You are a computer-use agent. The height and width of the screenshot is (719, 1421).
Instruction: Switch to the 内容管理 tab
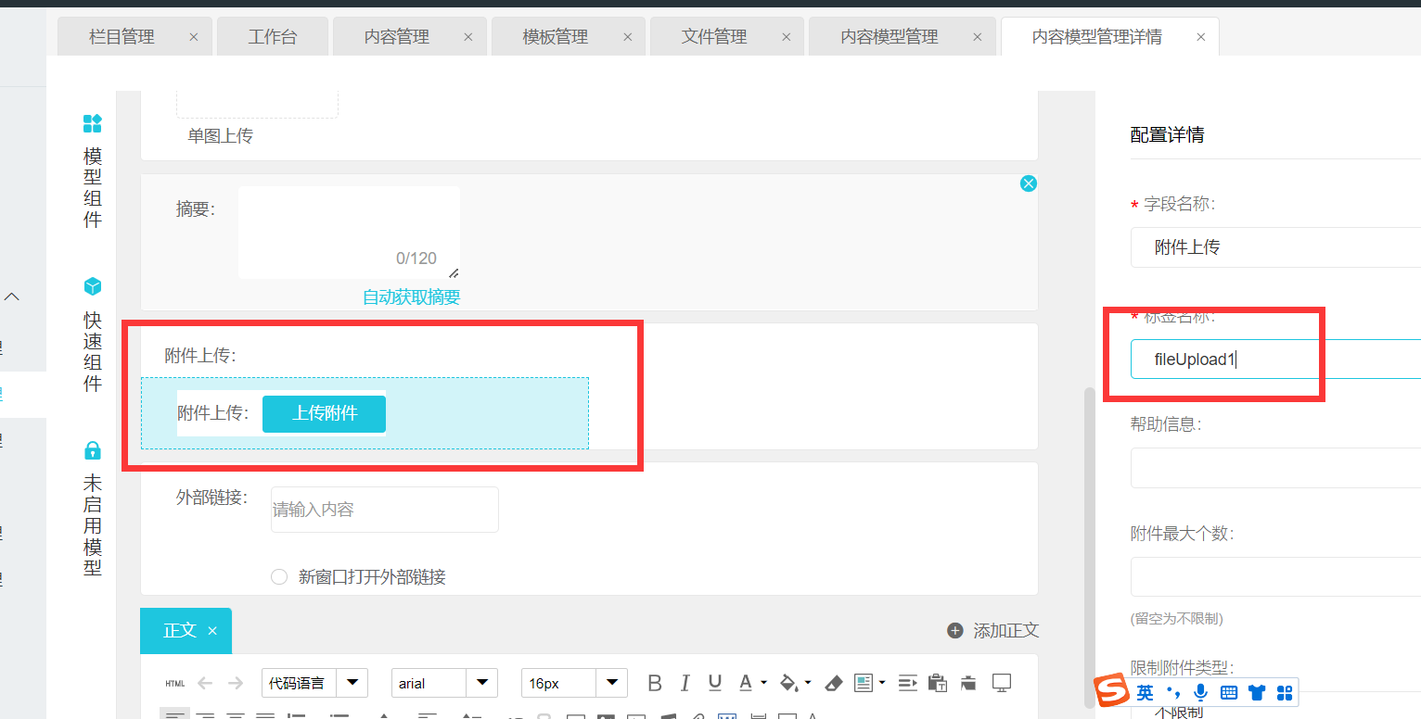[x=397, y=37]
